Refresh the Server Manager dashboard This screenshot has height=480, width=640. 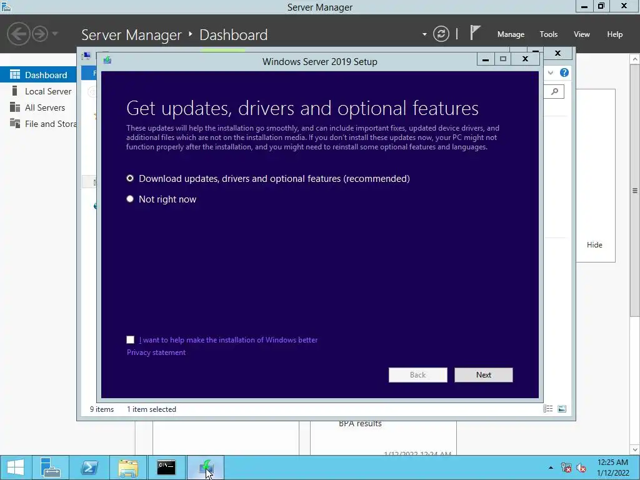tap(441, 34)
